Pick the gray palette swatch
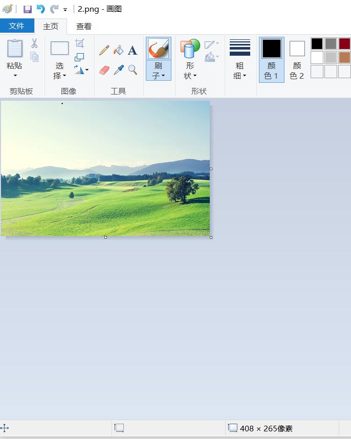 331,43
